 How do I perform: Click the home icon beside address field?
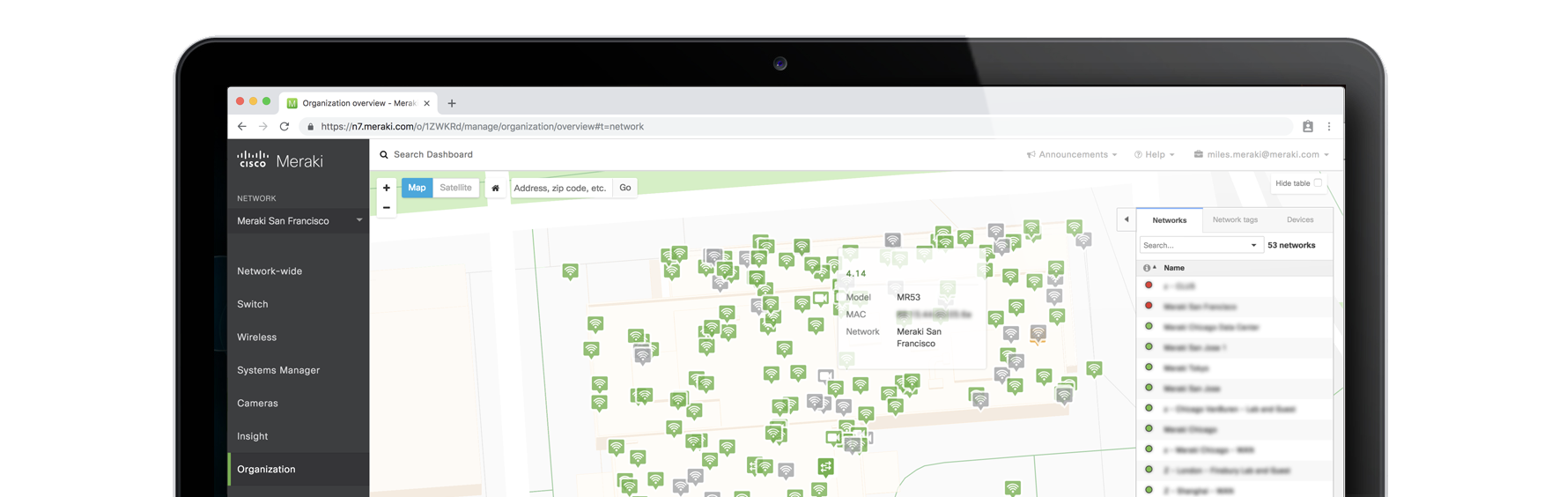pyautogui.click(x=495, y=188)
